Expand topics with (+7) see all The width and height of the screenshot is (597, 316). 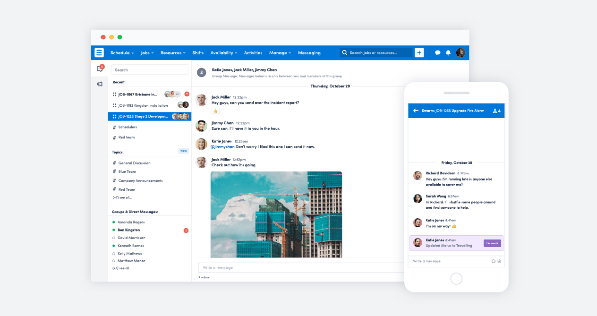122,197
